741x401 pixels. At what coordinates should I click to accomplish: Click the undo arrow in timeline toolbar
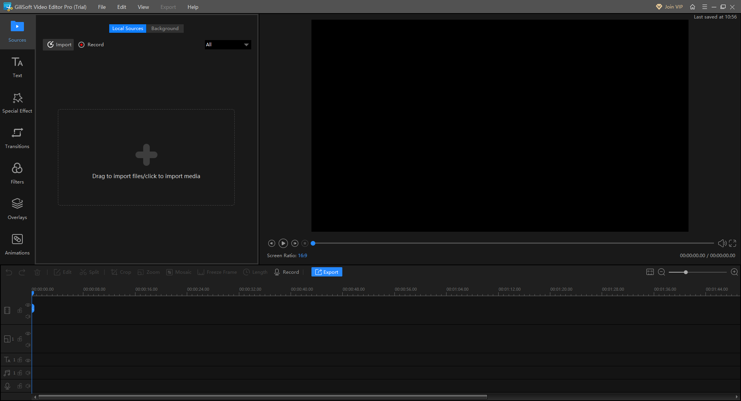click(9, 272)
